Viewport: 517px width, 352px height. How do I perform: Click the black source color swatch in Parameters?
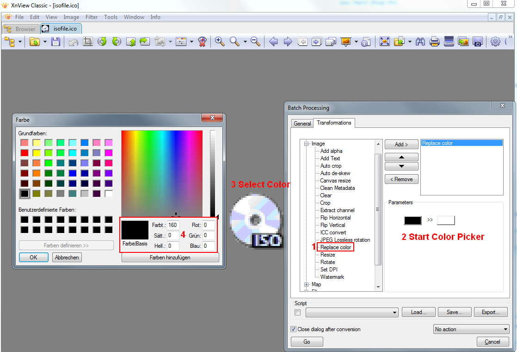pos(413,220)
